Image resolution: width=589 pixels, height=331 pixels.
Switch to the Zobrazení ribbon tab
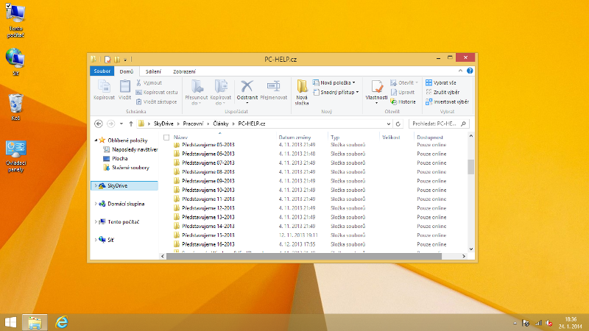tap(184, 71)
